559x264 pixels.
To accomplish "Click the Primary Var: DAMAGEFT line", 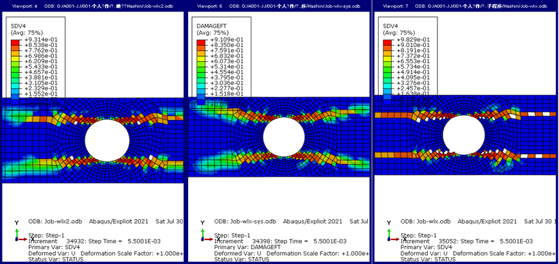I will pos(248,247).
